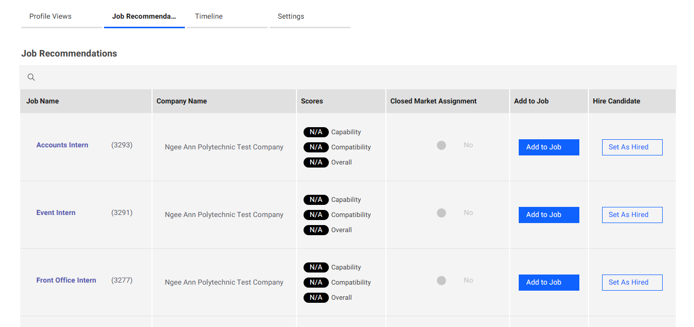Set candidate as hired for Accounts Intern

632,147
